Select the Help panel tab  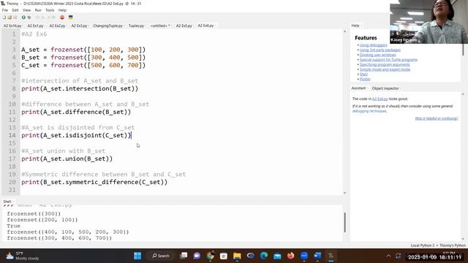[355, 26]
